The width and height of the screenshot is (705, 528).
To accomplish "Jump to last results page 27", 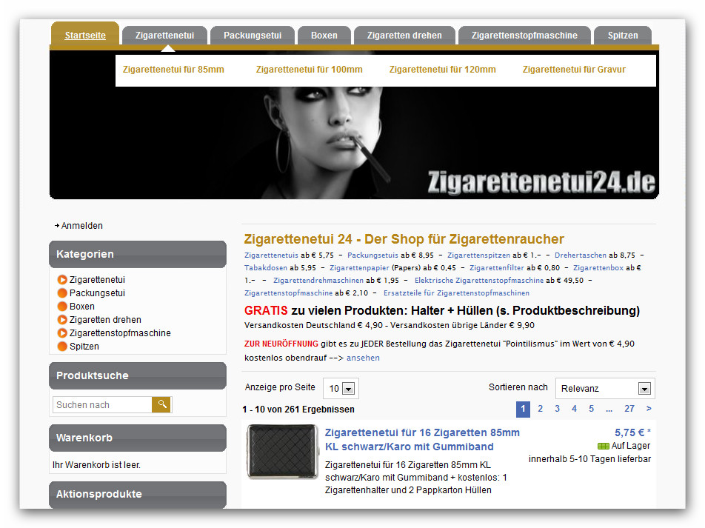I will [x=629, y=408].
